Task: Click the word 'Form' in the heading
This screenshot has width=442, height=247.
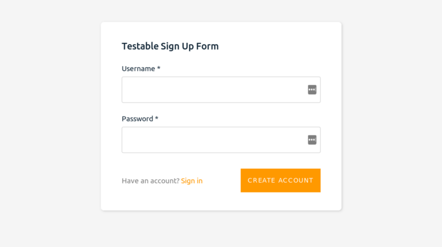Action: (x=209, y=46)
